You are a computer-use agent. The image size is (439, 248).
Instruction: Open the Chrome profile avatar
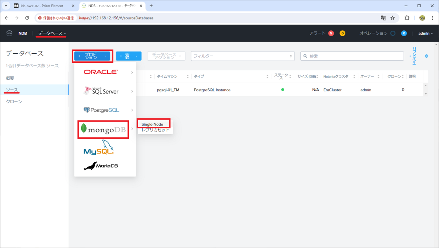click(x=422, y=18)
